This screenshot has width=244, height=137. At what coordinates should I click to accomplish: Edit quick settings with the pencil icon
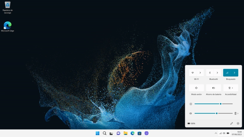(x=231, y=124)
